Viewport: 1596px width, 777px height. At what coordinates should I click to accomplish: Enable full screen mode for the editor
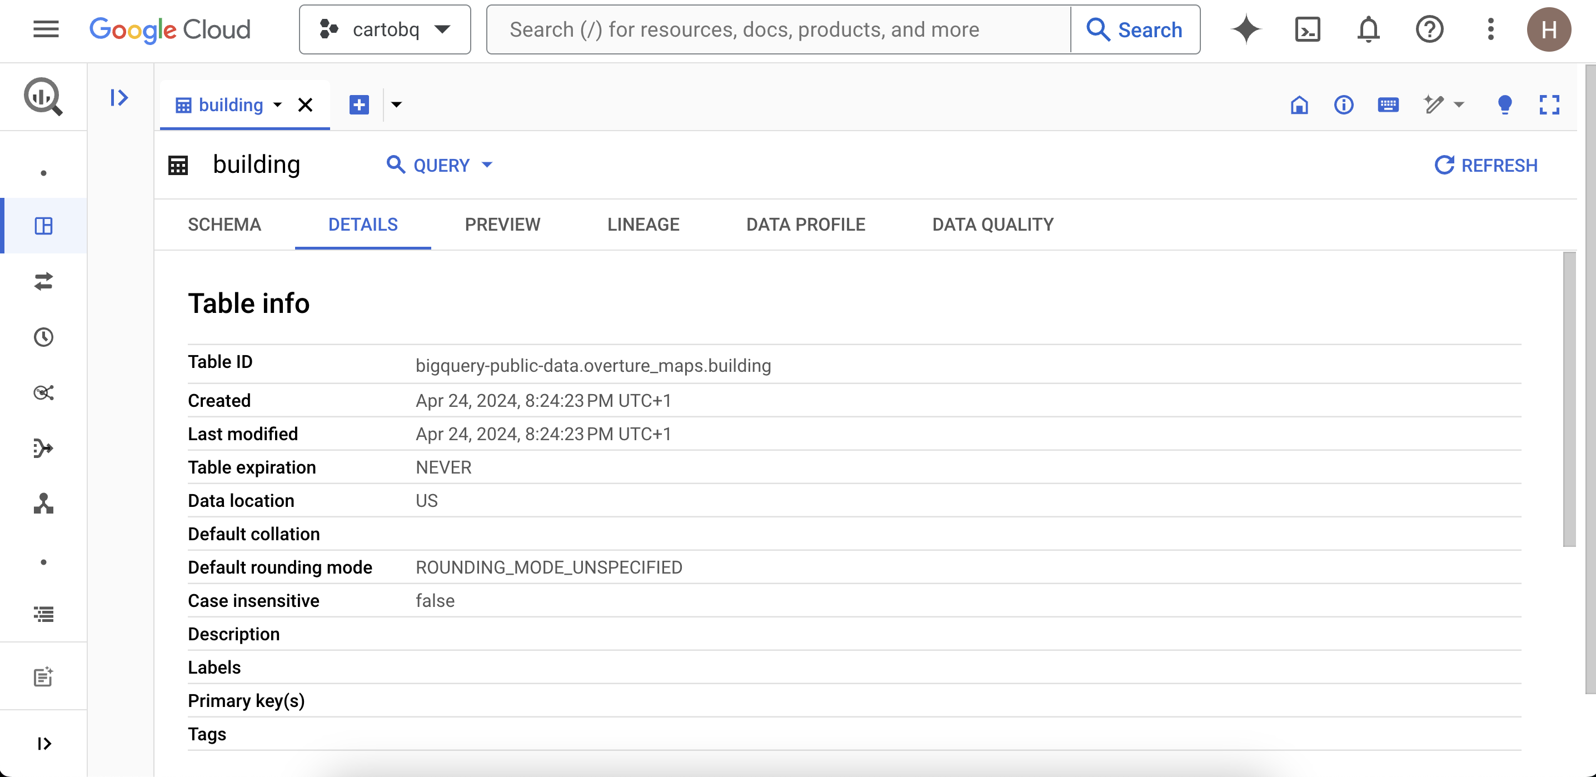[1549, 106]
